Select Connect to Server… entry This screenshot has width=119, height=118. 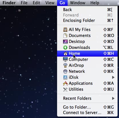point(87,113)
